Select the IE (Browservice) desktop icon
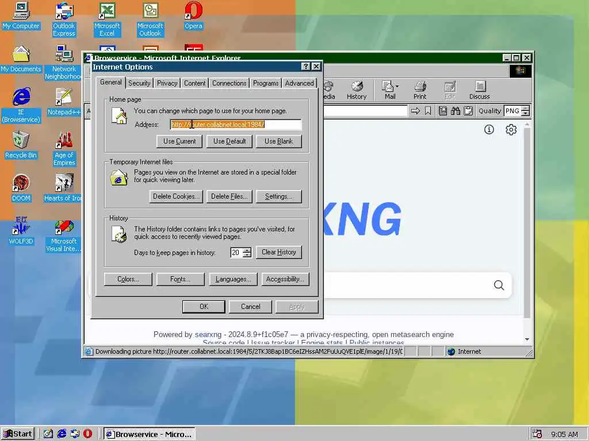Viewport: 589px width, 441px height. [21, 106]
